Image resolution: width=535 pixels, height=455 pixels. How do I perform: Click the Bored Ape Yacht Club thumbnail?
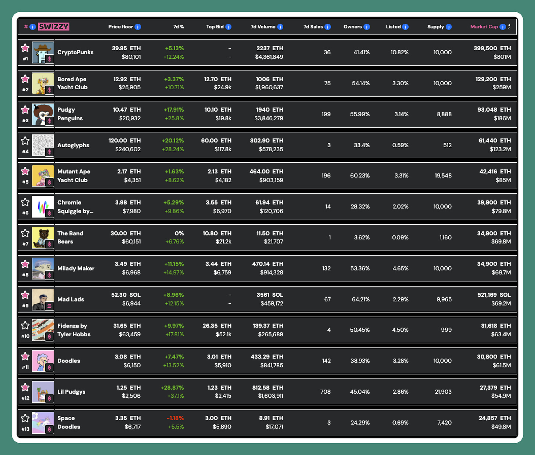coord(43,83)
